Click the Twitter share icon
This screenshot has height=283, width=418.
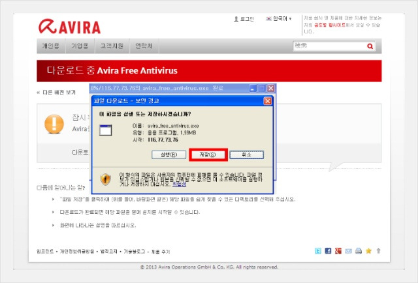pyautogui.click(x=318, y=251)
